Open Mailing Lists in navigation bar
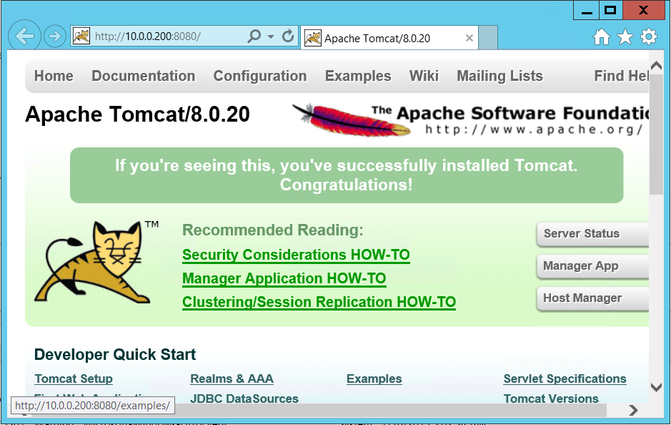The width and height of the screenshot is (671, 425). click(x=499, y=76)
